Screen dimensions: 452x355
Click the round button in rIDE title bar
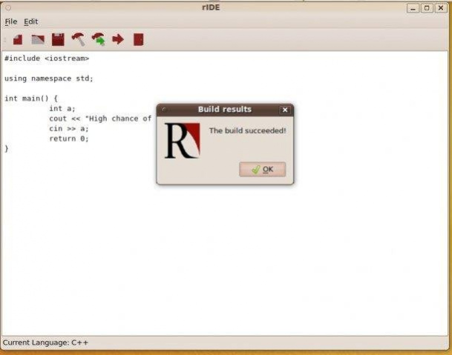(8, 7)
